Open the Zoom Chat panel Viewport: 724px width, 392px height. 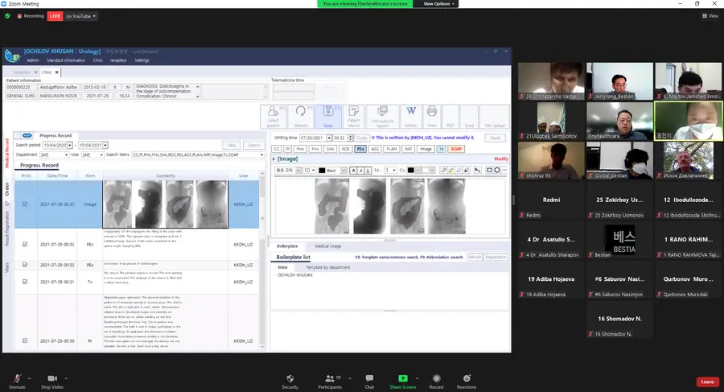369,380
